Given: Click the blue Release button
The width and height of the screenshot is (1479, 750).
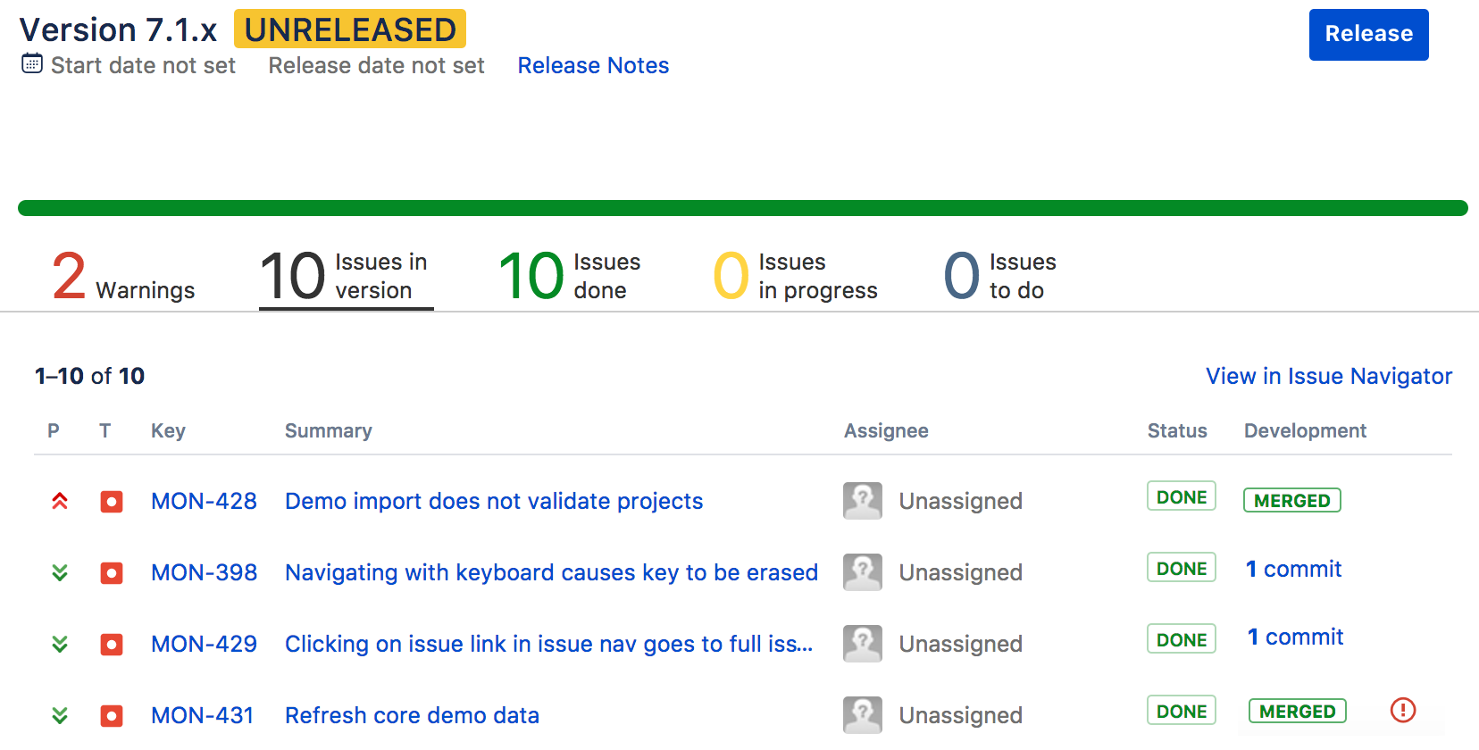Looking at the screenshot, I should 1368,35.
